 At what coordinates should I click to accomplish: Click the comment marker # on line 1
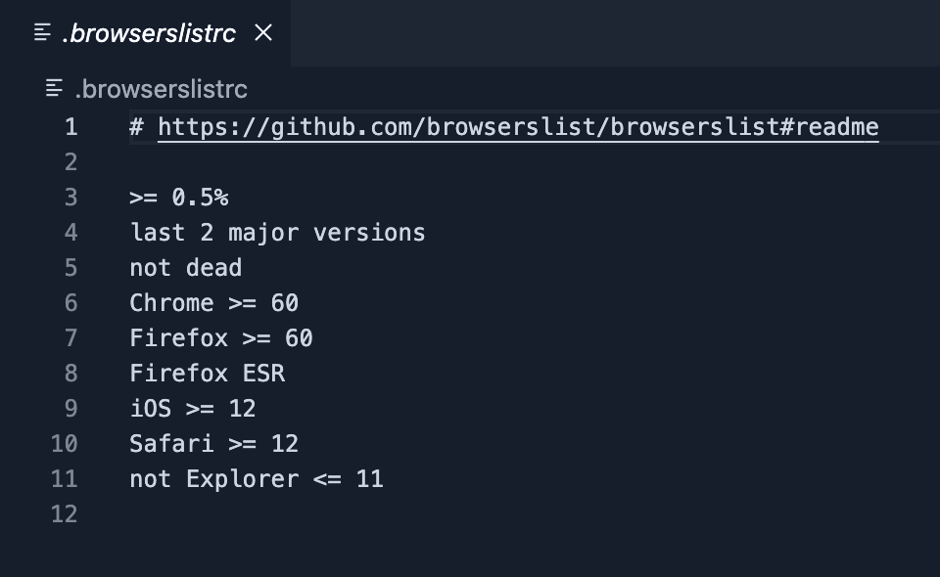tap(134, 126)
